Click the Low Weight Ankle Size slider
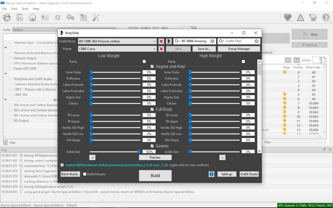 click(x=115, y=152)
